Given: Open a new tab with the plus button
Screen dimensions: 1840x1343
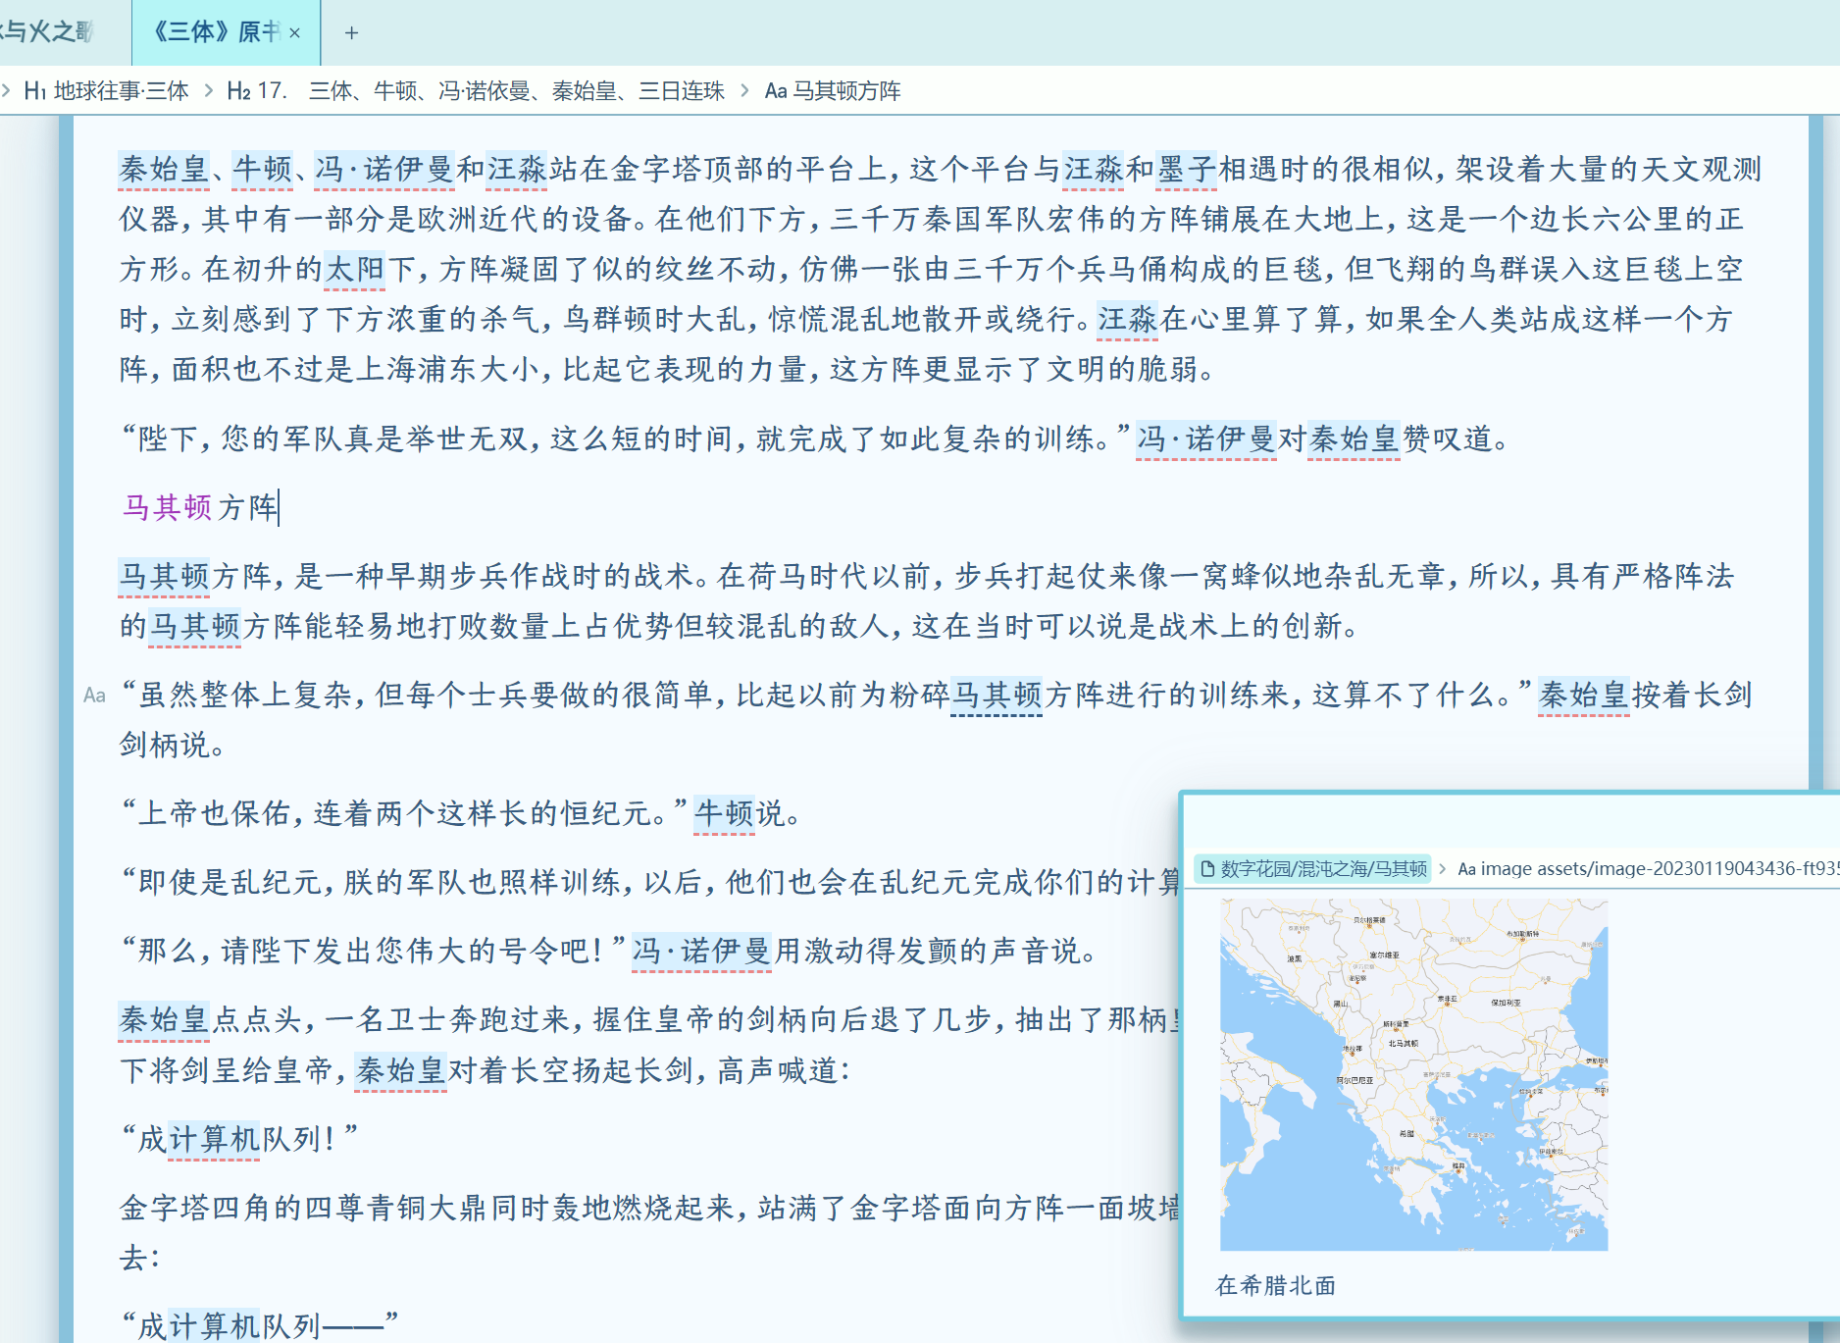Looking at the screenshot, I should coord(351,32).
